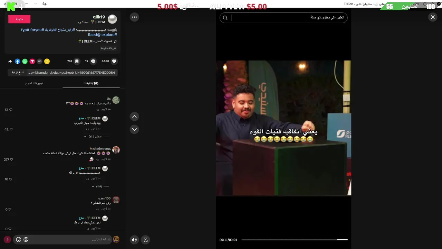Viewport: 442px width, 249px height.
Task: Click the music note original sound icon
Action: tap(115, 41)
